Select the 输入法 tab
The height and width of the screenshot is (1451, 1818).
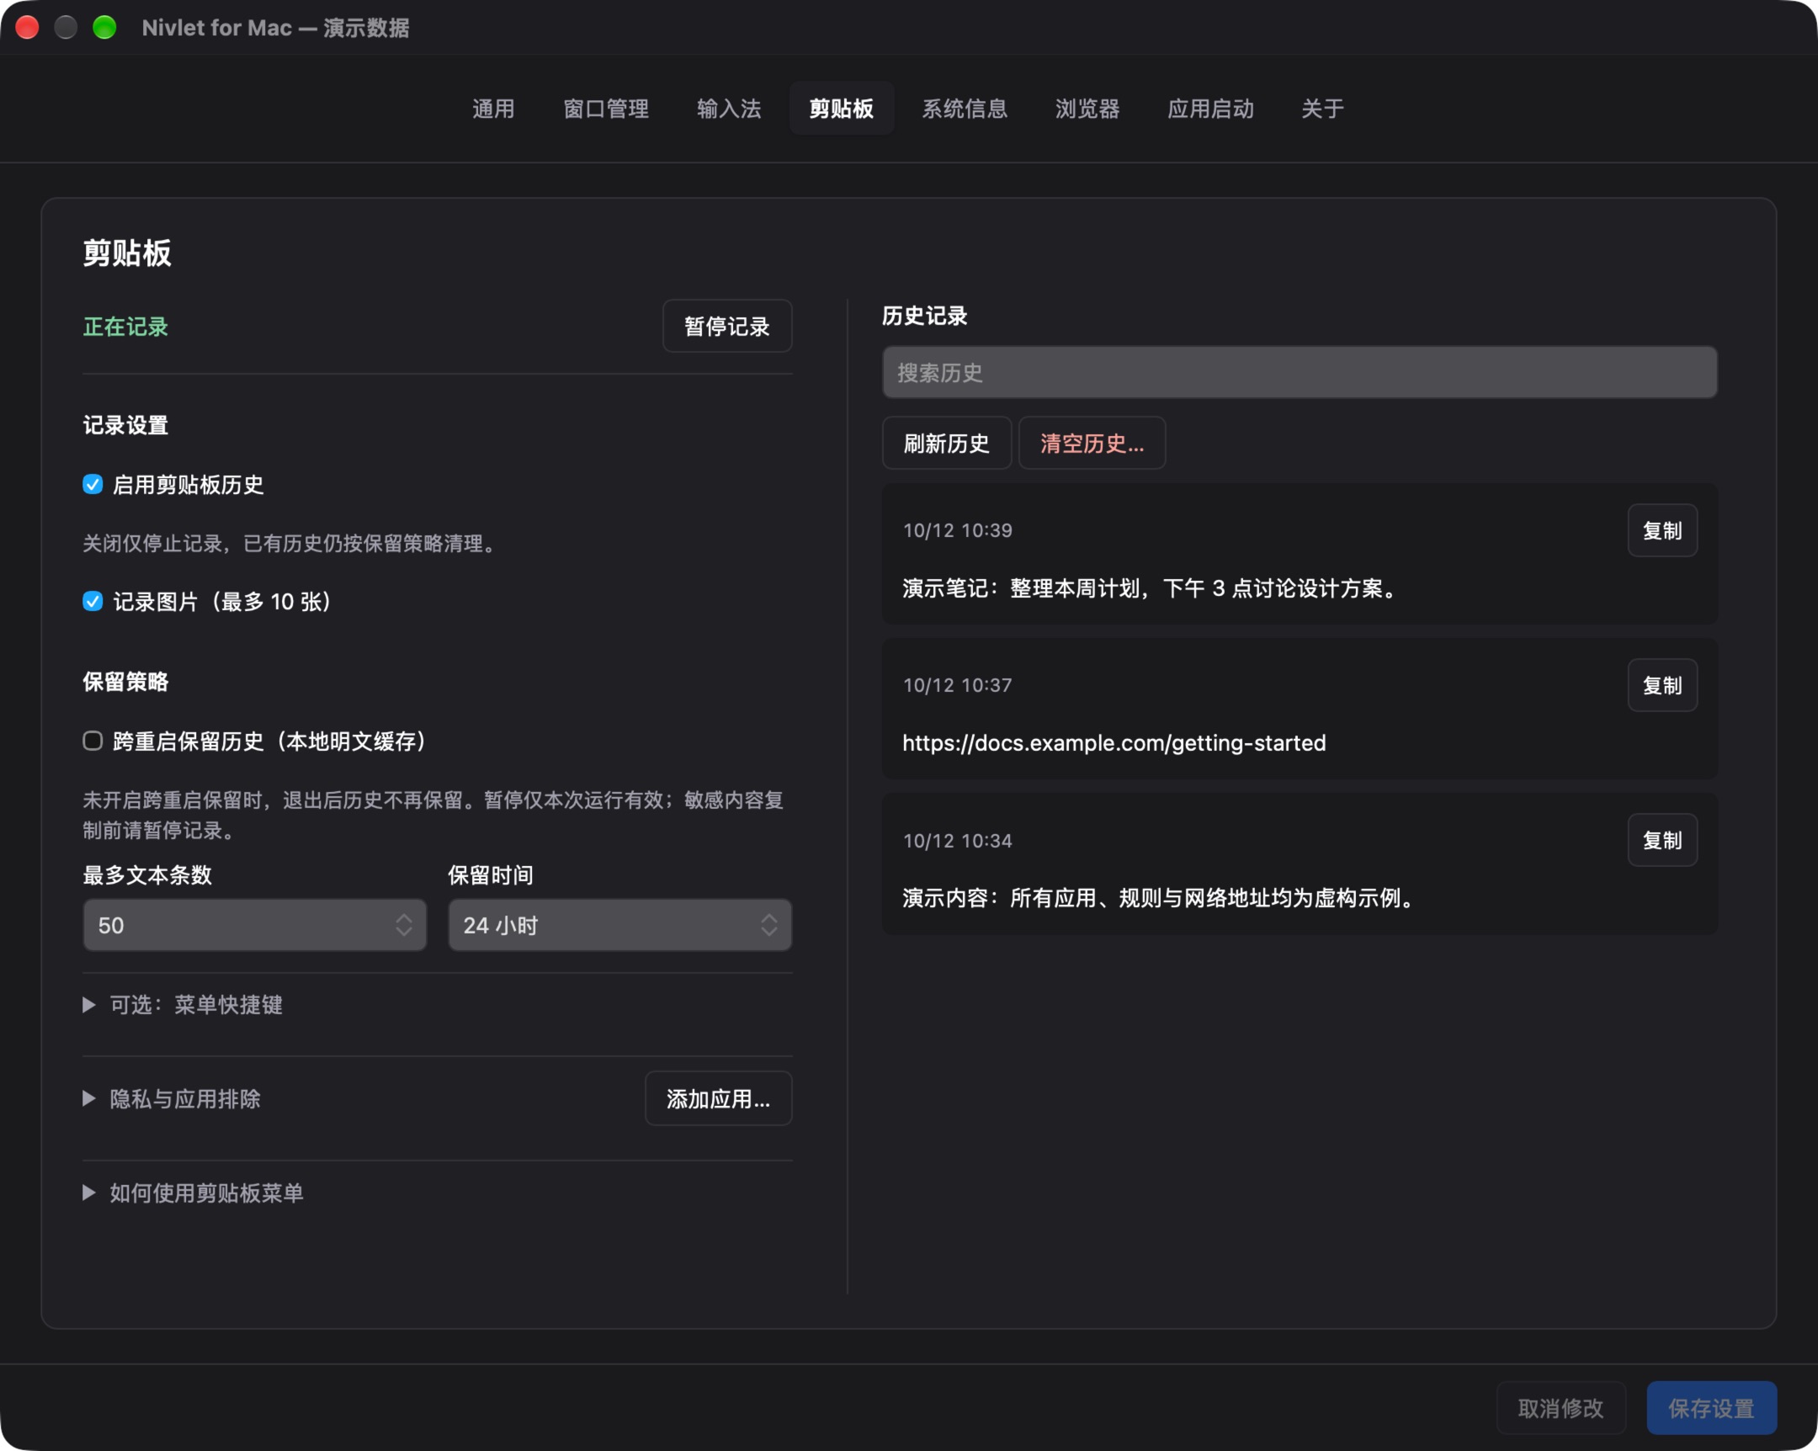[x=730, y=109]
